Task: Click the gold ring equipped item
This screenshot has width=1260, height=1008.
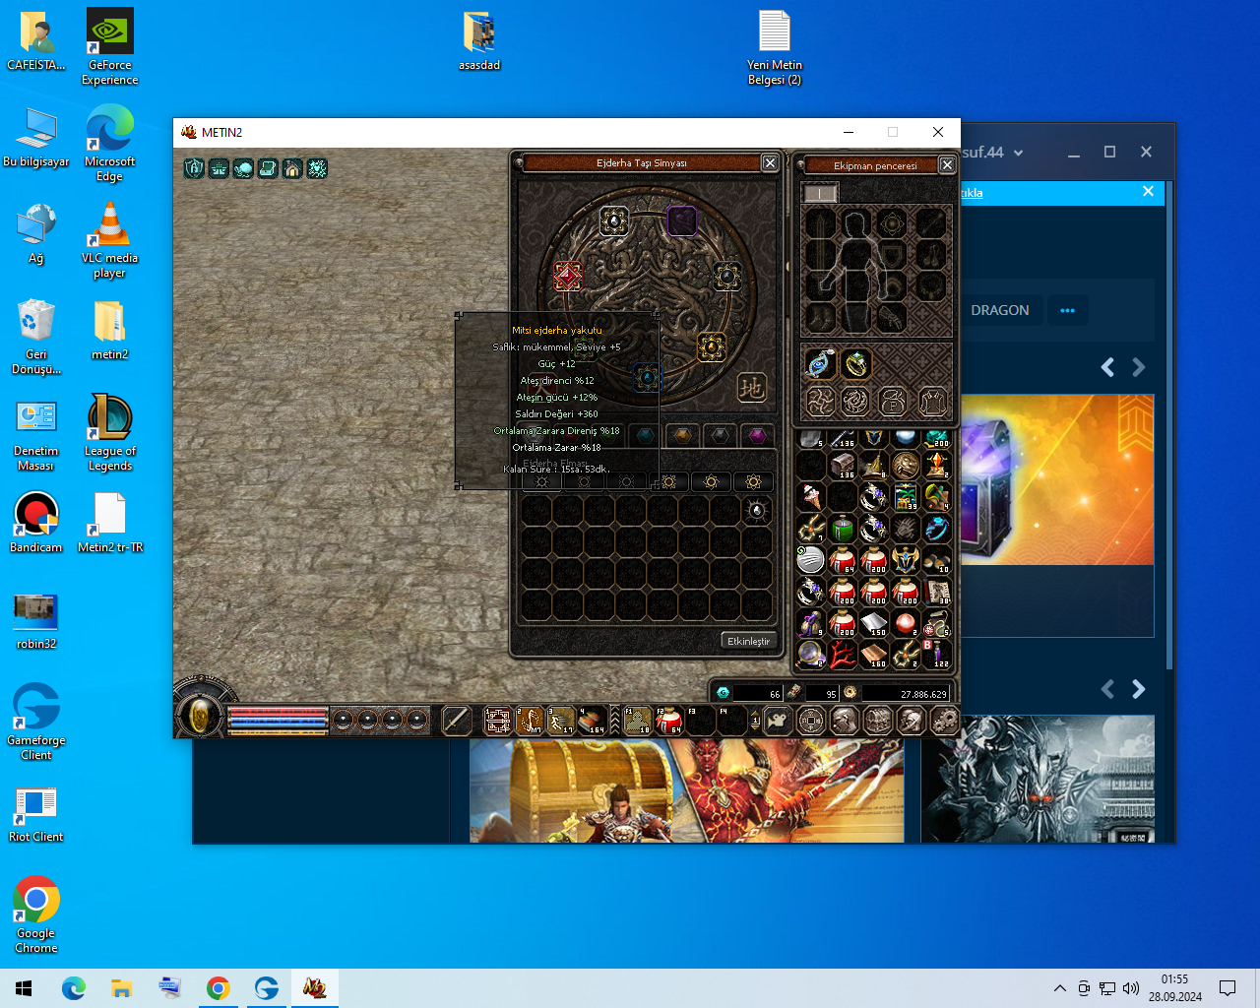Action: point(856,363)
